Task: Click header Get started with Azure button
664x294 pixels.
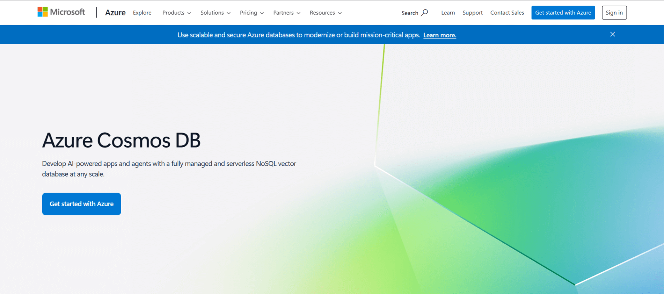Action: [563, 13]
